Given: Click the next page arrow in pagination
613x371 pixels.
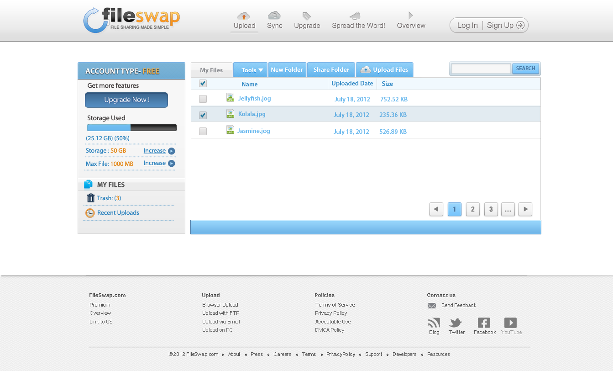Looking at the screenshot, I should pyautogui.click(x=525, y=209).
